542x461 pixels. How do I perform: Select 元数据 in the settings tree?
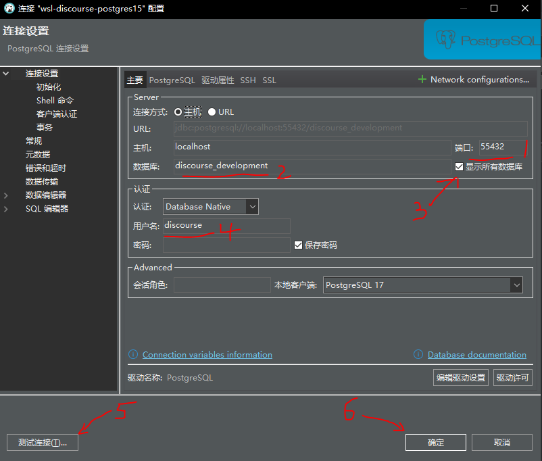coord(38,155)
